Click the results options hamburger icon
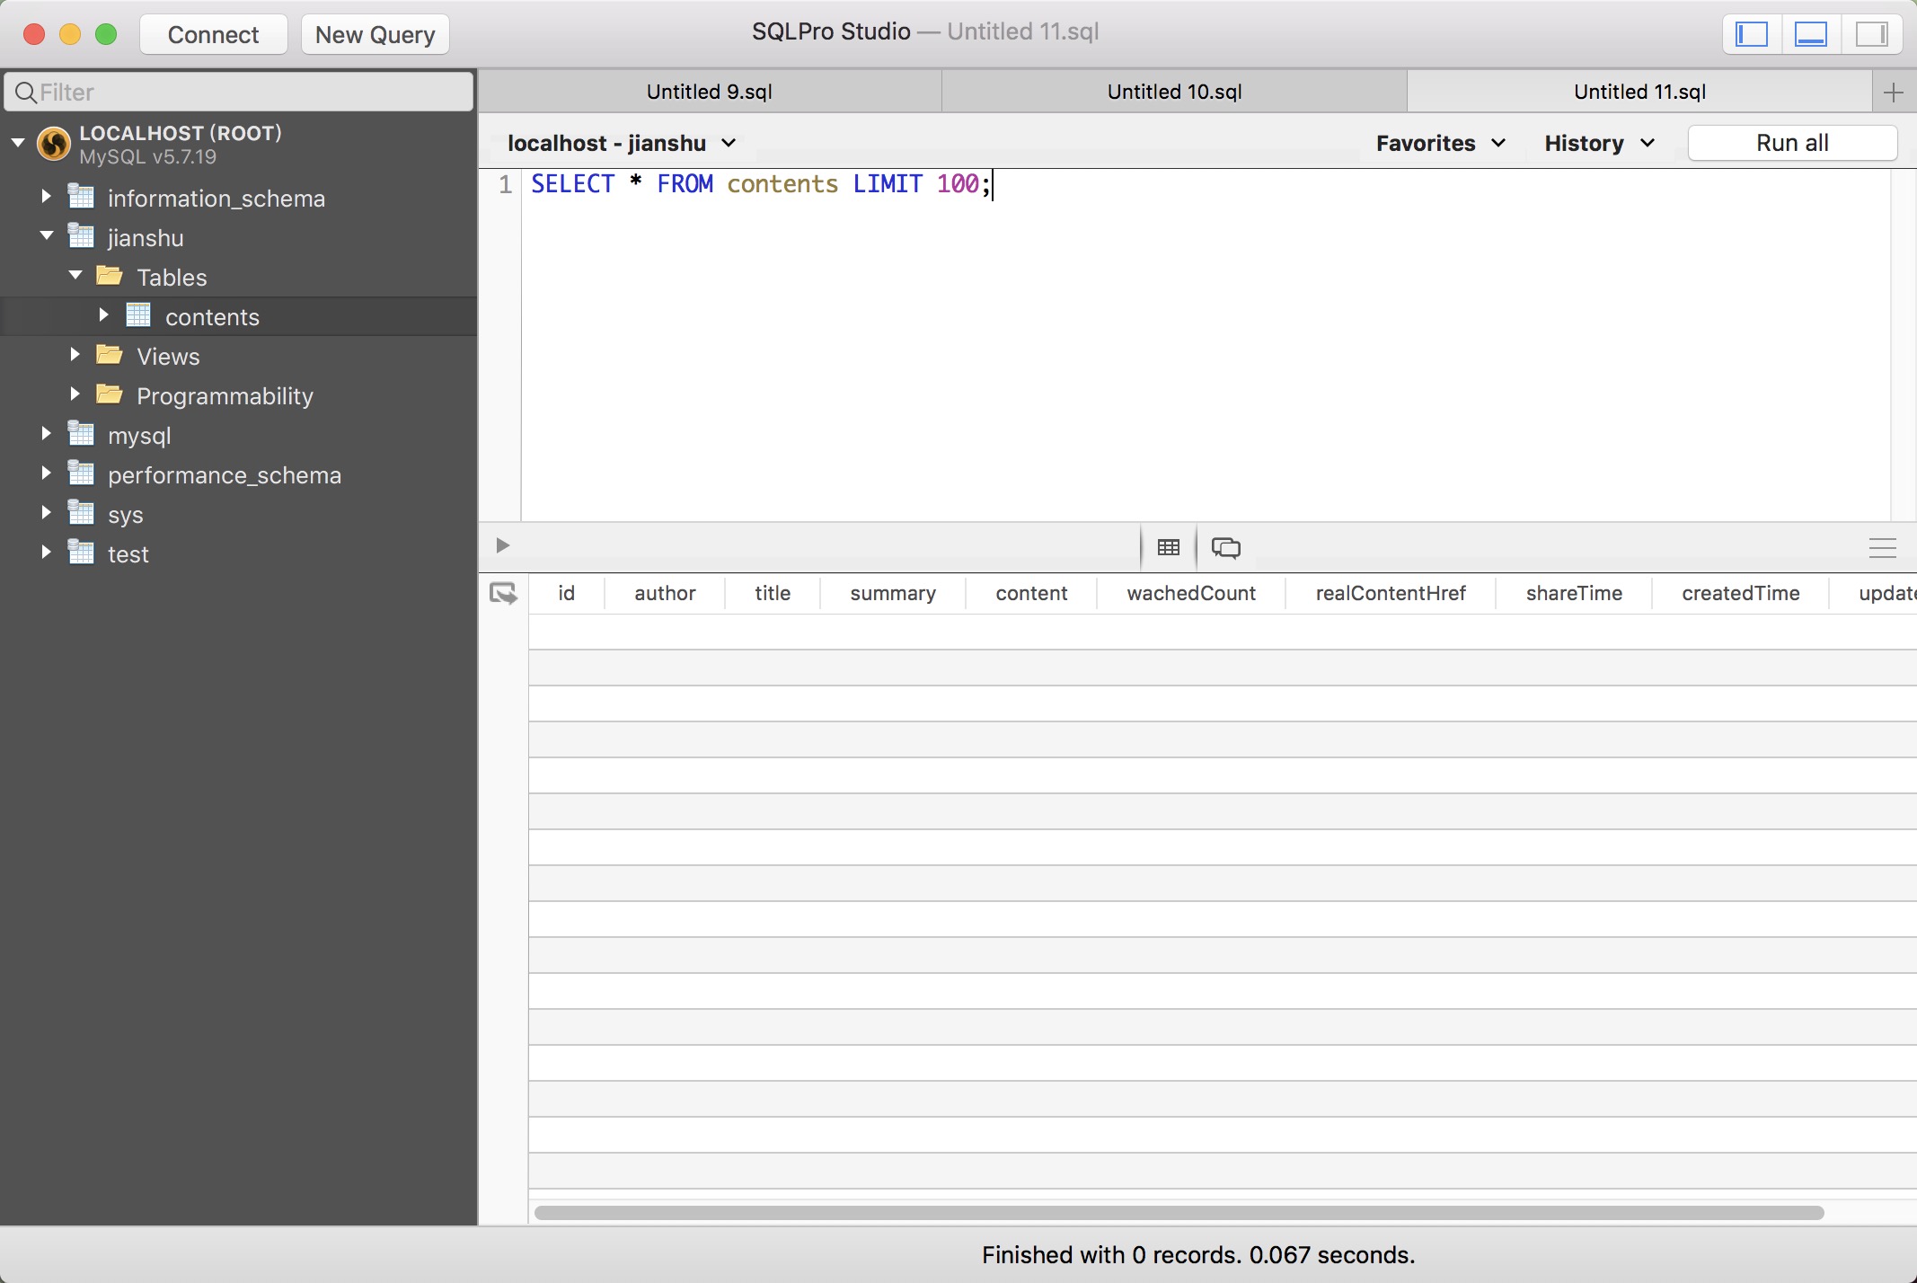Screen dimensions: 1917x1283 [x=1882, y=548]
